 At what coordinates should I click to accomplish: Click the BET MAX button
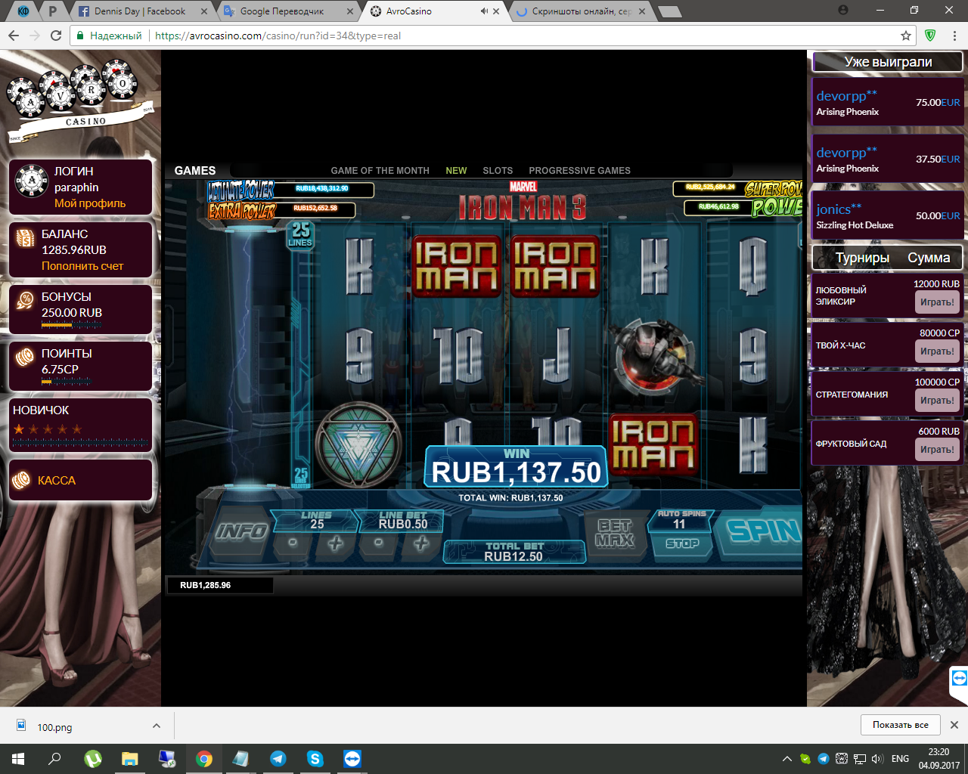(615, 533)
